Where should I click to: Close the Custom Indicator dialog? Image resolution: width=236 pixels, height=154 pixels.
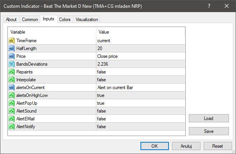point(227,6)
